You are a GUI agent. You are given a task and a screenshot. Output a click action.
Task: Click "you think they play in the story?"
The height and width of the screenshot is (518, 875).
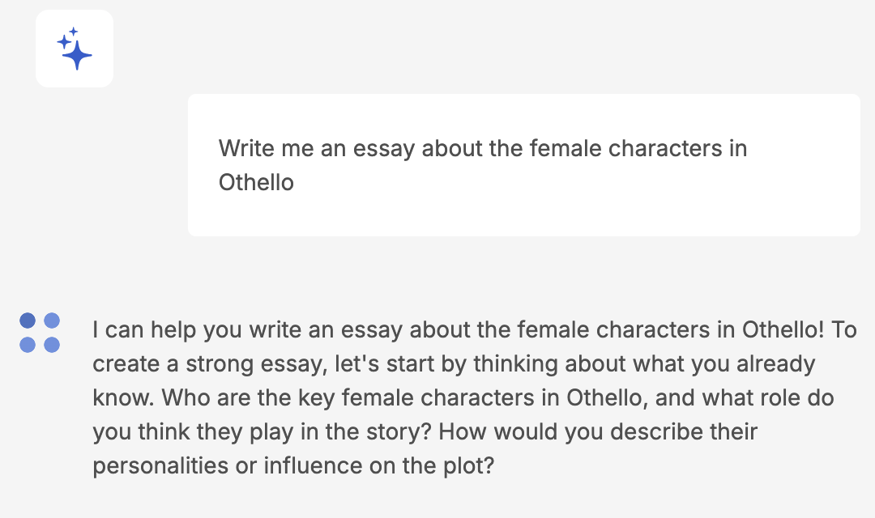(x=262, y=432)
